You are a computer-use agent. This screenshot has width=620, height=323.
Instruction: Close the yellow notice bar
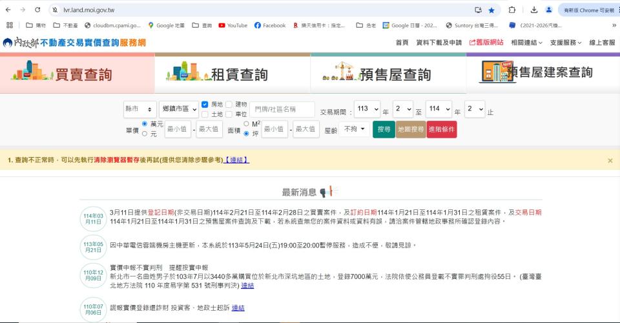(610, 160)
